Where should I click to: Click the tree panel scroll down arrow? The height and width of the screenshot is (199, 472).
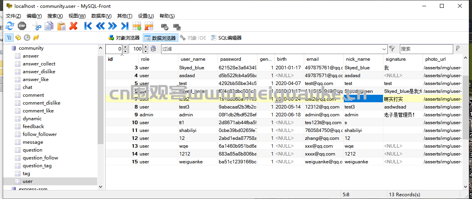(x=100, y=187)
